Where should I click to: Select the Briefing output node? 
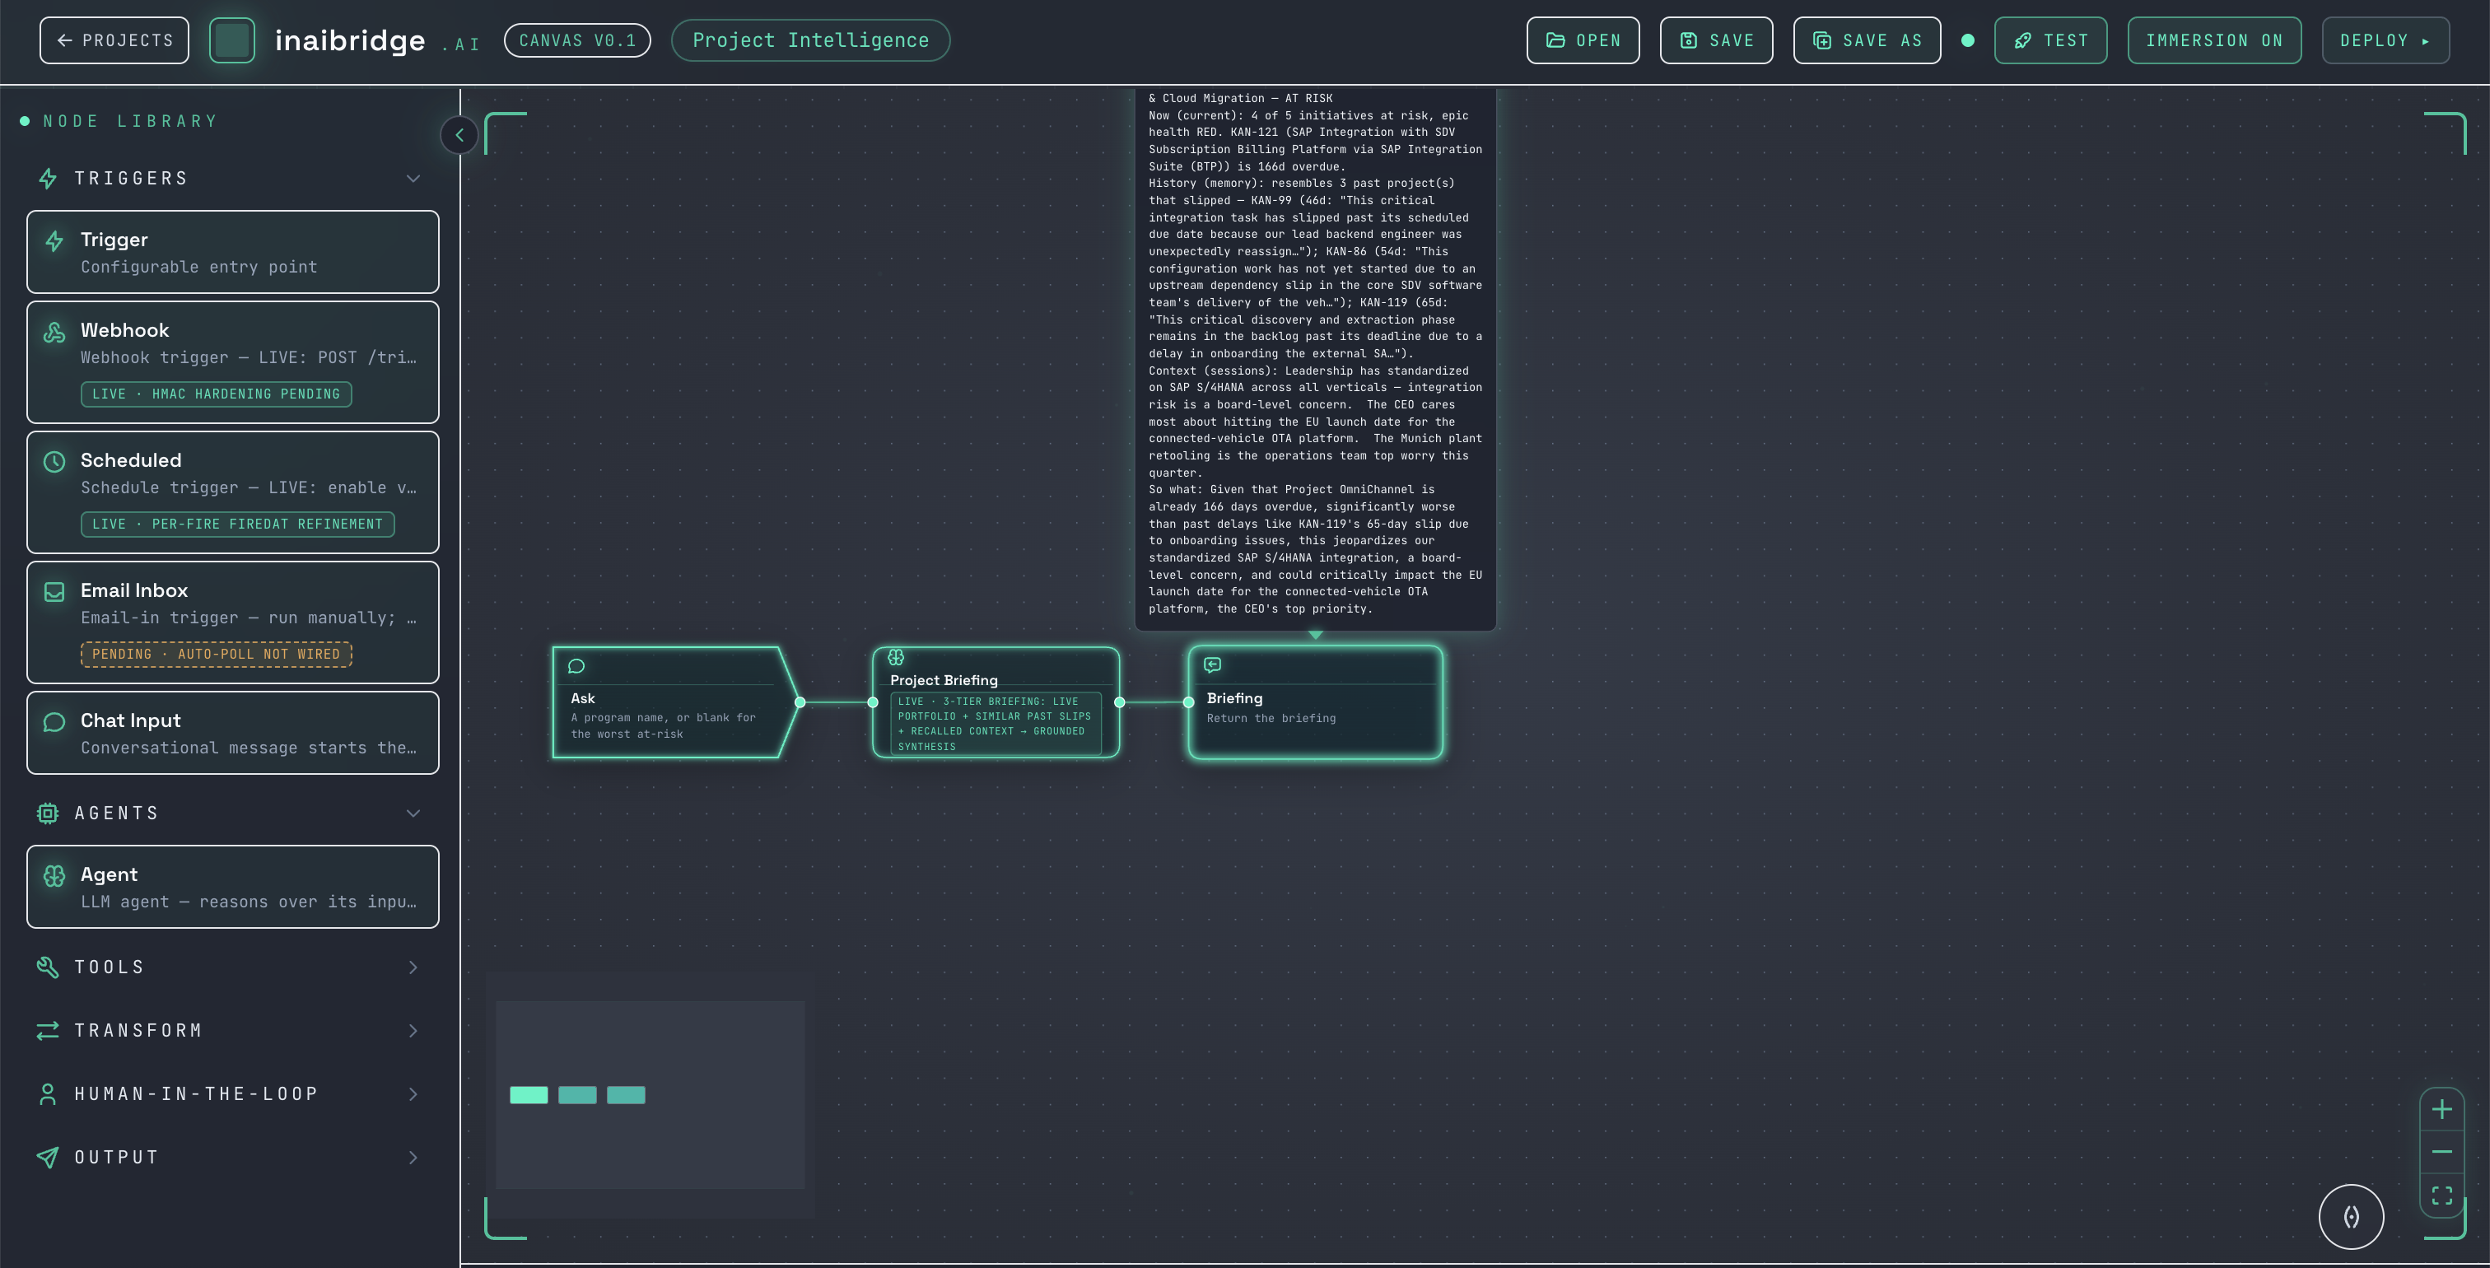[x=1316, y=702]
